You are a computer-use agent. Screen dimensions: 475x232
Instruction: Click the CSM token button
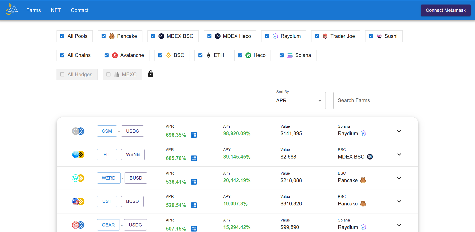pyautogui.click(x=107, y=131)
